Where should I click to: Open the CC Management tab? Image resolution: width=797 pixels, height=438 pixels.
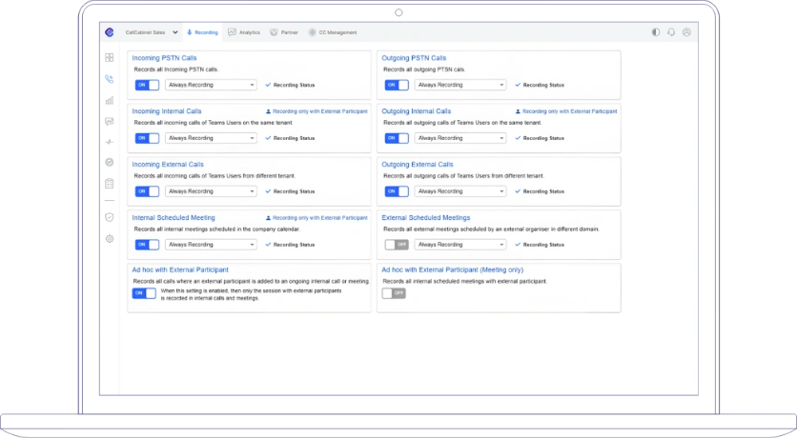333,32
